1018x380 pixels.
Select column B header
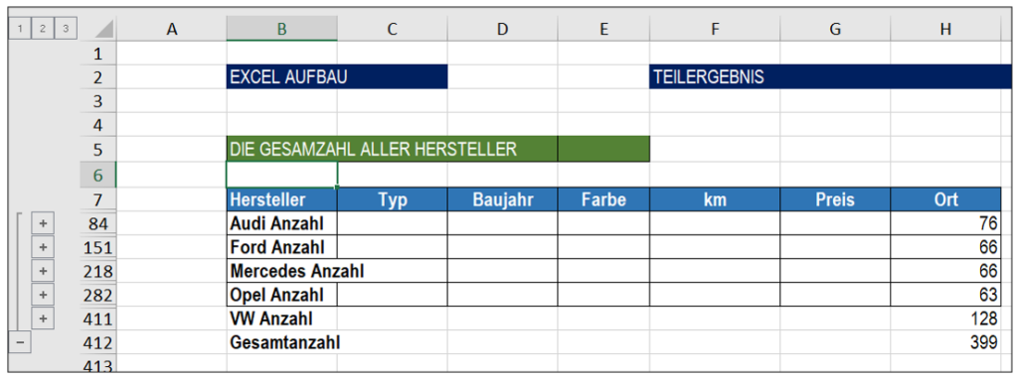coord(281,29)
